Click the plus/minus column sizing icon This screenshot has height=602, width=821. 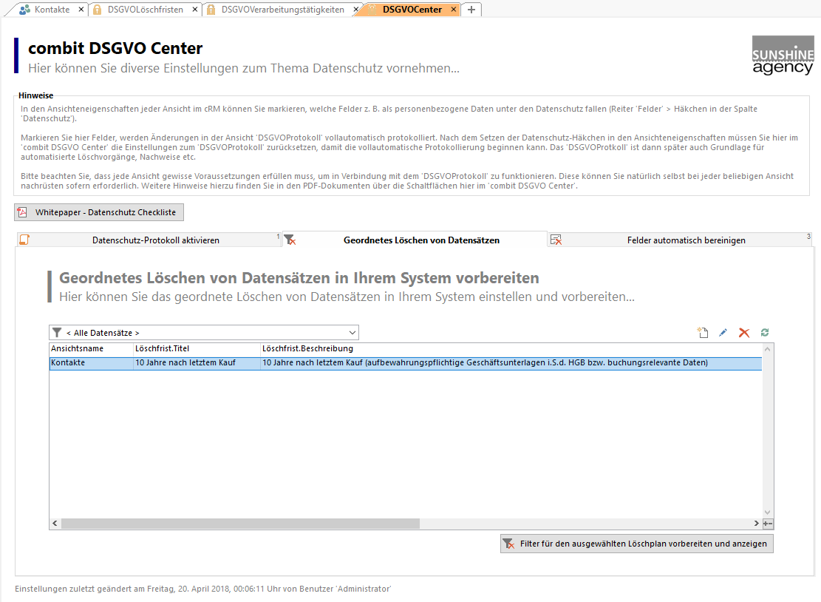click(768, 524)
